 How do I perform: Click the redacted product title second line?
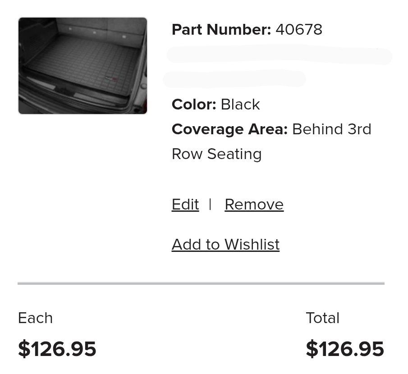pyautogui.click(x=234, y=79)
